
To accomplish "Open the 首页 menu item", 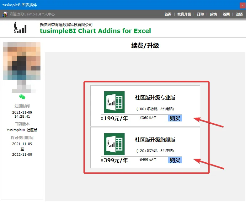I will coord(168,14).
